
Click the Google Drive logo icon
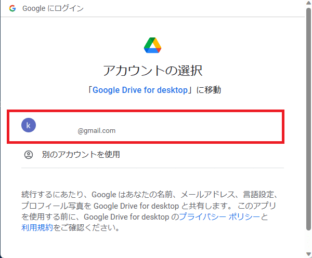[152, 45]
